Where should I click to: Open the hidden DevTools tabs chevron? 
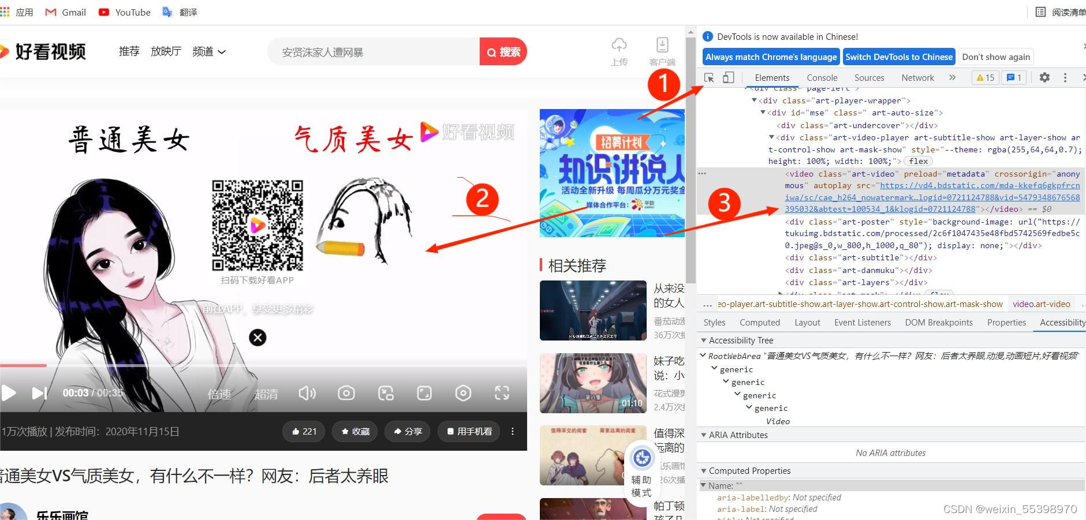click(x=952, y=77)
